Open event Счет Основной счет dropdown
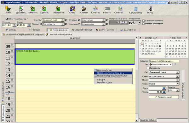Screen dimensions: 189x123 pos(178,72)
